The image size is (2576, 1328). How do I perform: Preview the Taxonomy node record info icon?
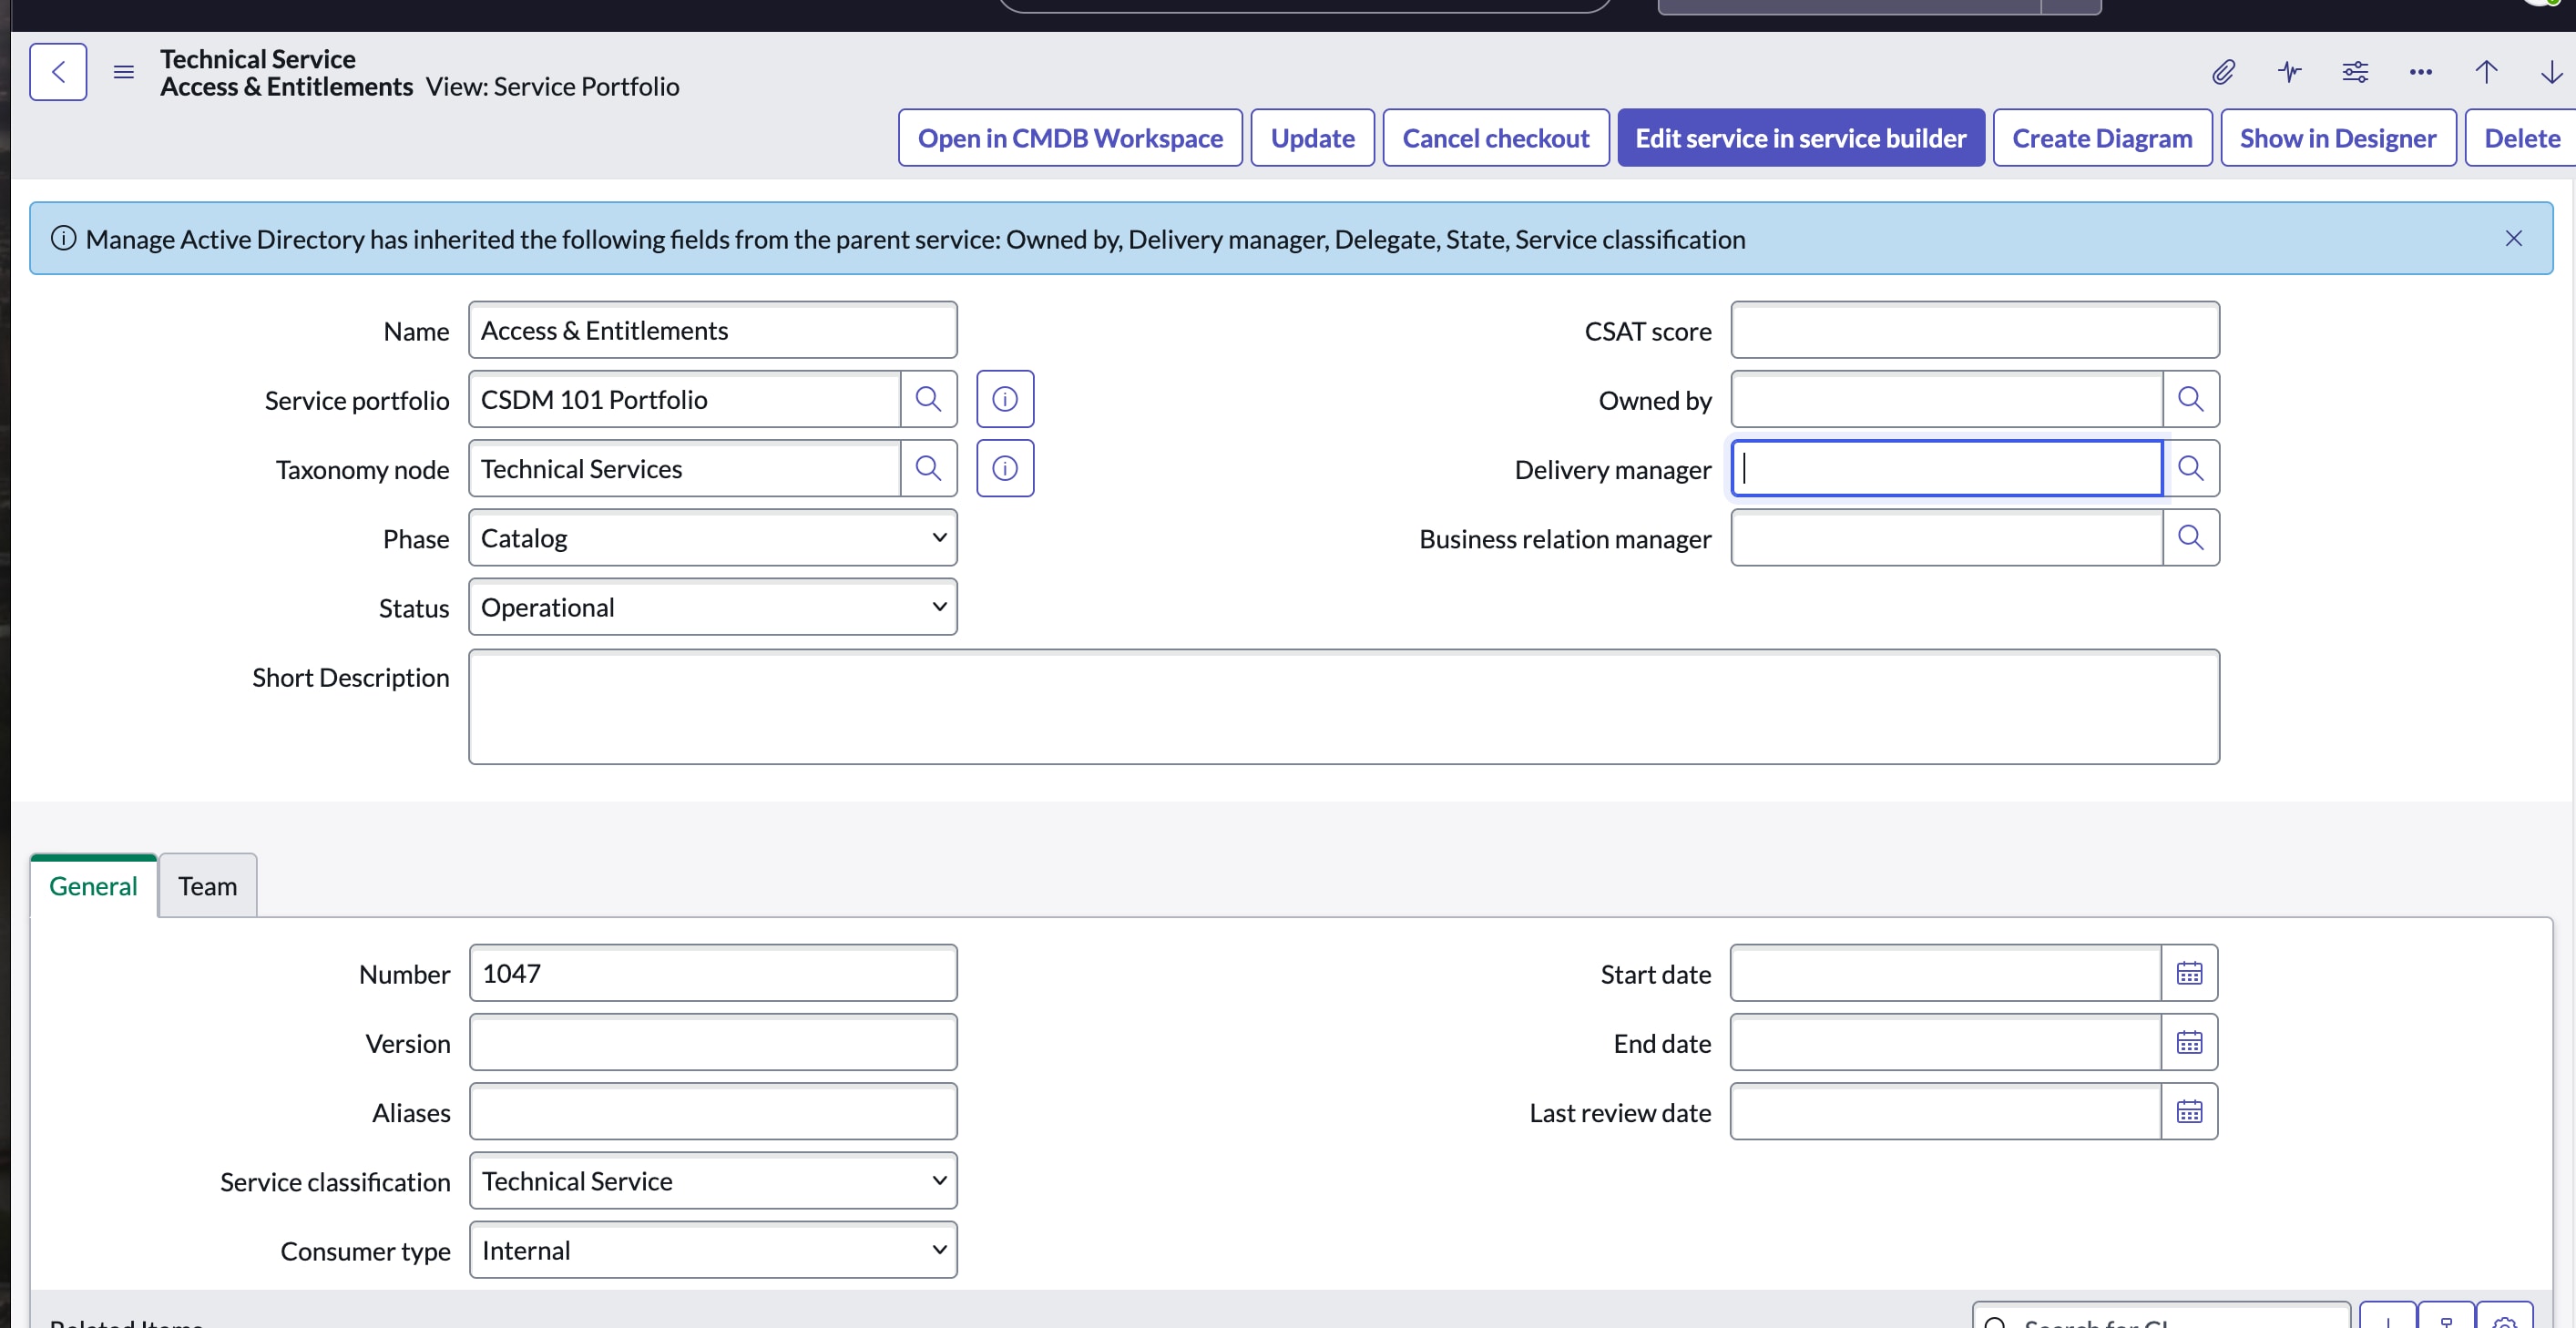[x=1005, y=468]
